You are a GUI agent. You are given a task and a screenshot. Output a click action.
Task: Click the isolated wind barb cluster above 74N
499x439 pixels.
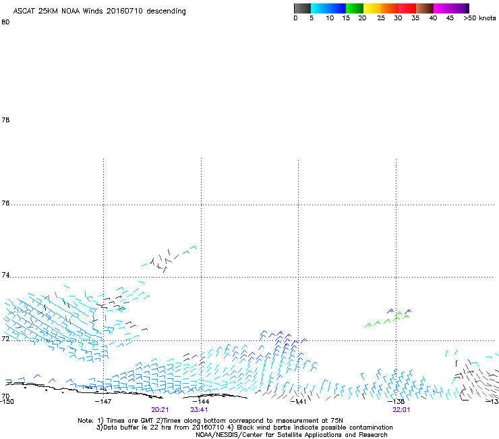tap(169, 259)
